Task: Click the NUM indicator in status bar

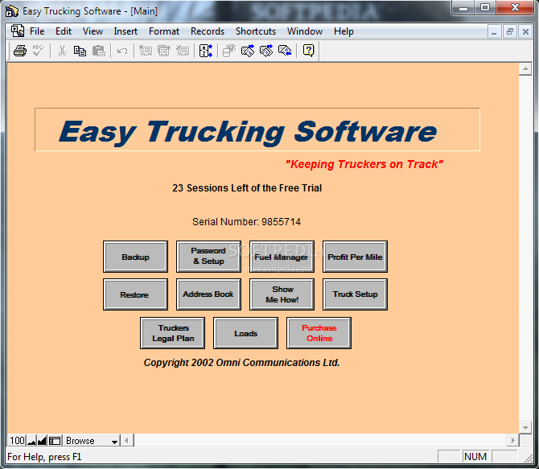Action: pos(475,457)
